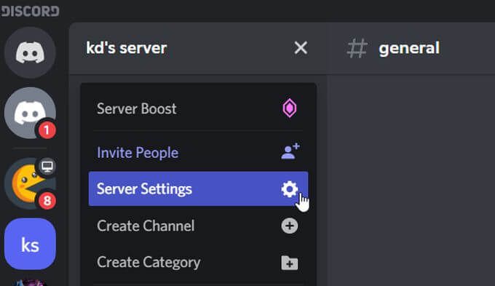Click the Create Category folder icon
495x286 pixels.
(x=290, y=263)
